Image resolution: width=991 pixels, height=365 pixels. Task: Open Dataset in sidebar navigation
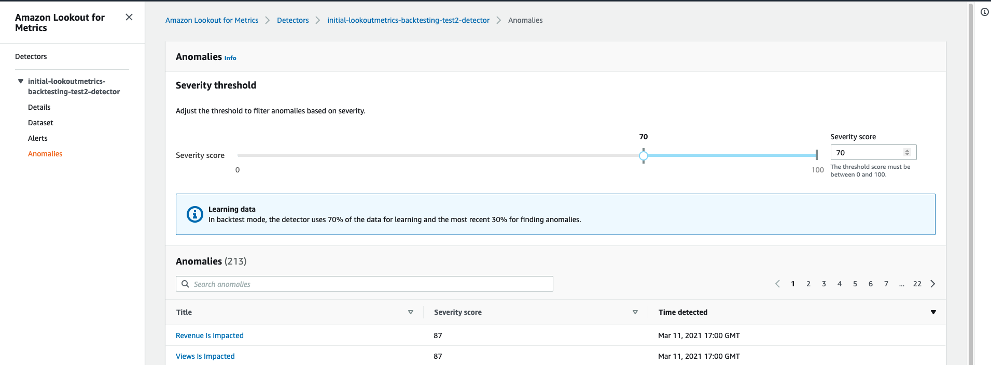tap(40, 123)
